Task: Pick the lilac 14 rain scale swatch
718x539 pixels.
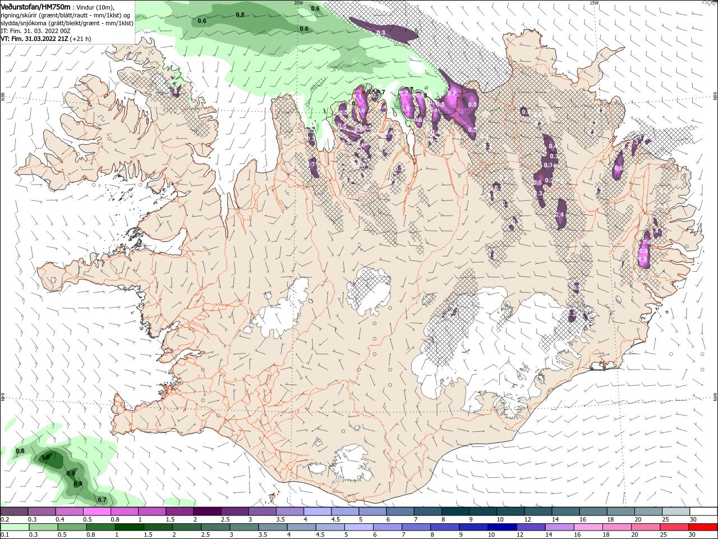Action: click(560, 527)
